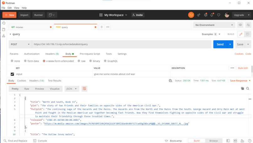Open the Bulk Edit link
This screenshot has width=253, height=143.
pos(243,68)
